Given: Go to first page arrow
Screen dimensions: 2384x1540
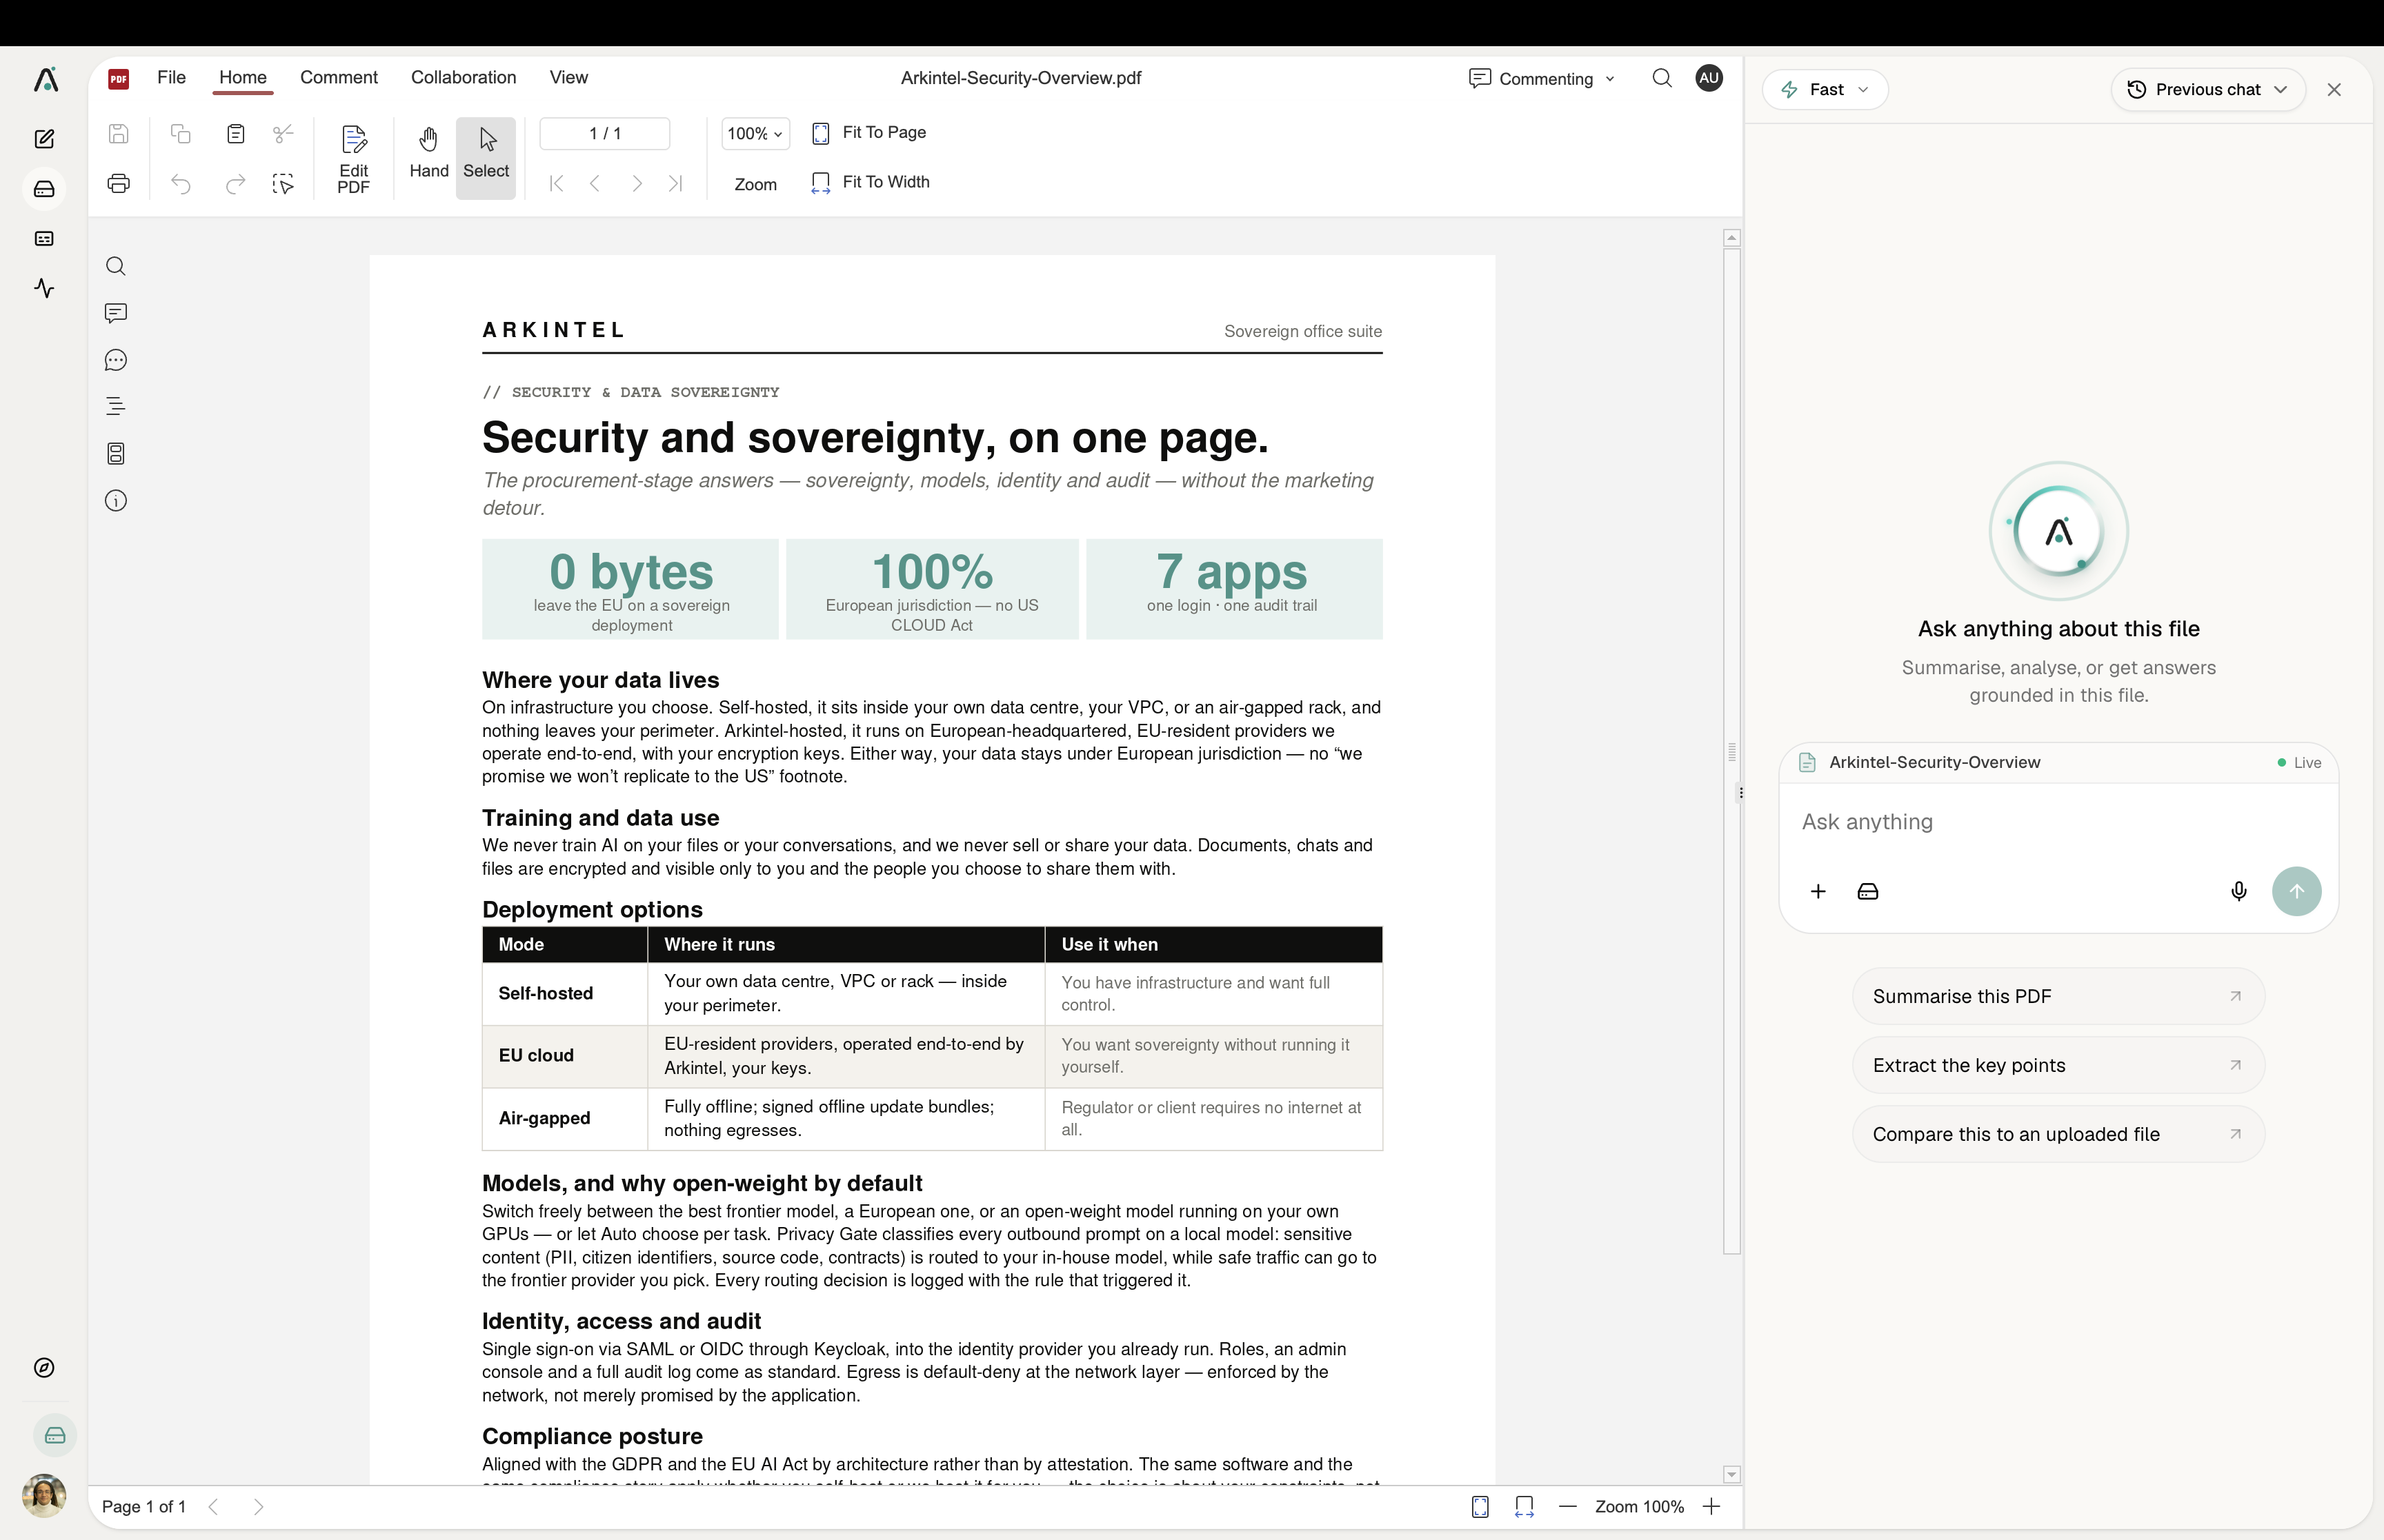Looking at the screenshot, I should tap(556, 184).
